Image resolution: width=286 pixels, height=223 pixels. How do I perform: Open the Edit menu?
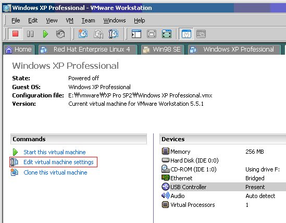point(33,20)
